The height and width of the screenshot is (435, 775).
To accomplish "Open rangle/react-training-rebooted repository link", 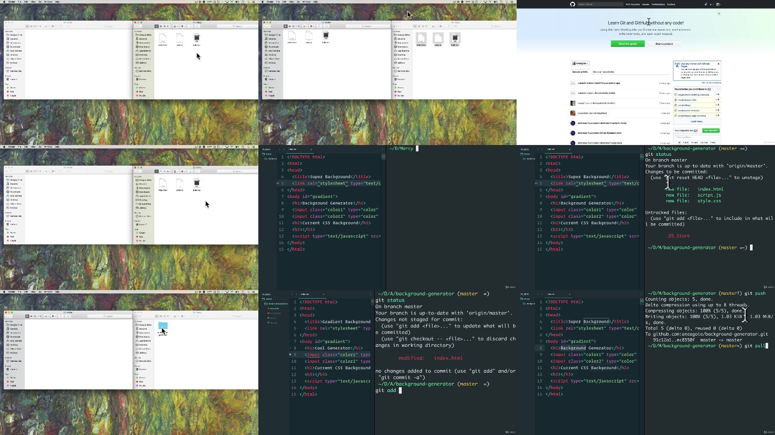I will point(693,95).
